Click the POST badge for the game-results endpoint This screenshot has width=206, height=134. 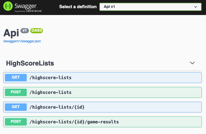click(16, 122)
